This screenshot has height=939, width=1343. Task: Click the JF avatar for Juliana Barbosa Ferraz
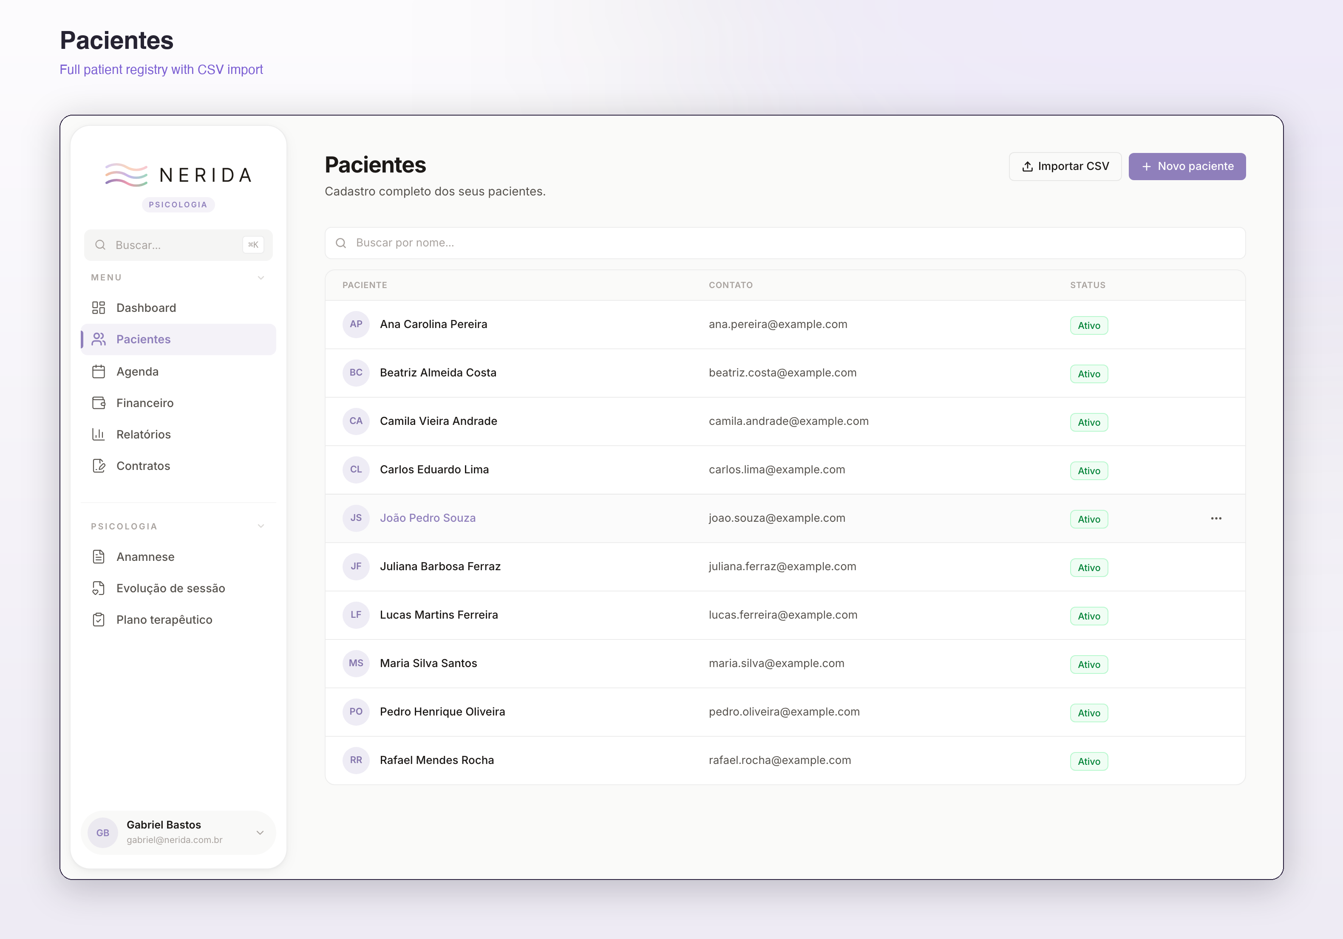(x=356, y=566)
